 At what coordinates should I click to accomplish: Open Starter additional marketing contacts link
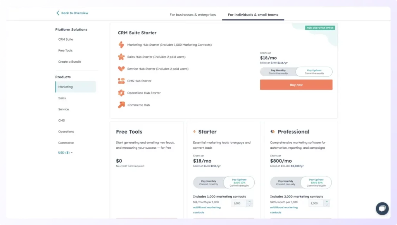(207, 210)
